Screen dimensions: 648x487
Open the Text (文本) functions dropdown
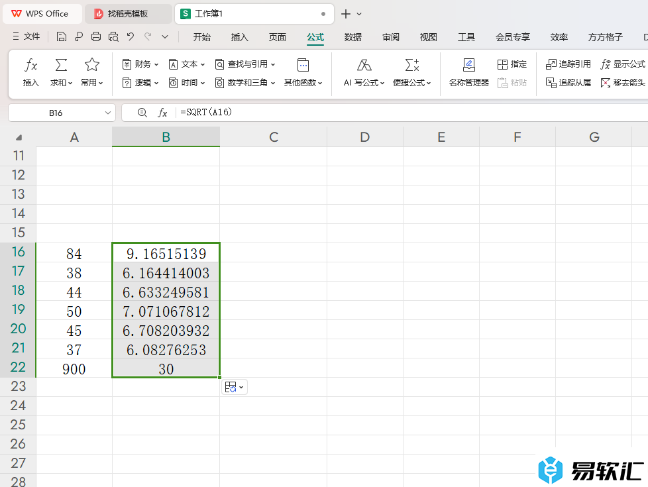[187, 64]
